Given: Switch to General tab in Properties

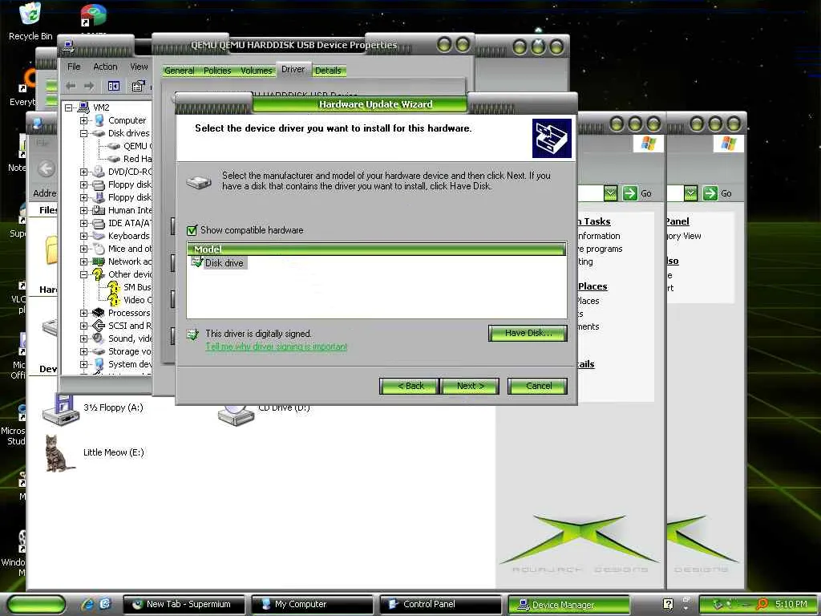Looking at the screenshot, I should pos(179,71).
